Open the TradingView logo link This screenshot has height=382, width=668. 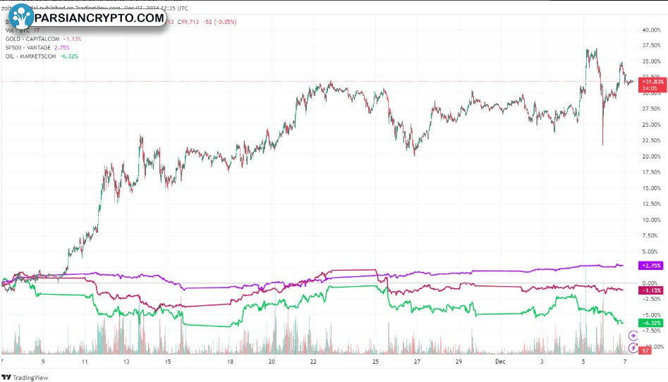(25, 377)
